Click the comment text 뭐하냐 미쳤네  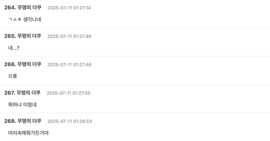22,104
